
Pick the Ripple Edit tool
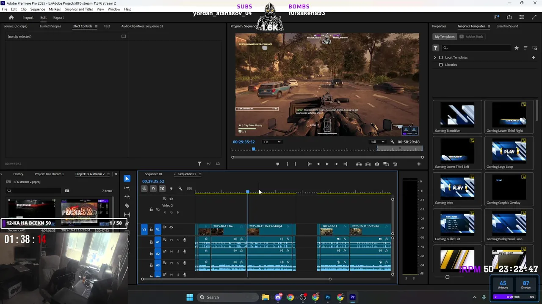click(x=127, y=196)
